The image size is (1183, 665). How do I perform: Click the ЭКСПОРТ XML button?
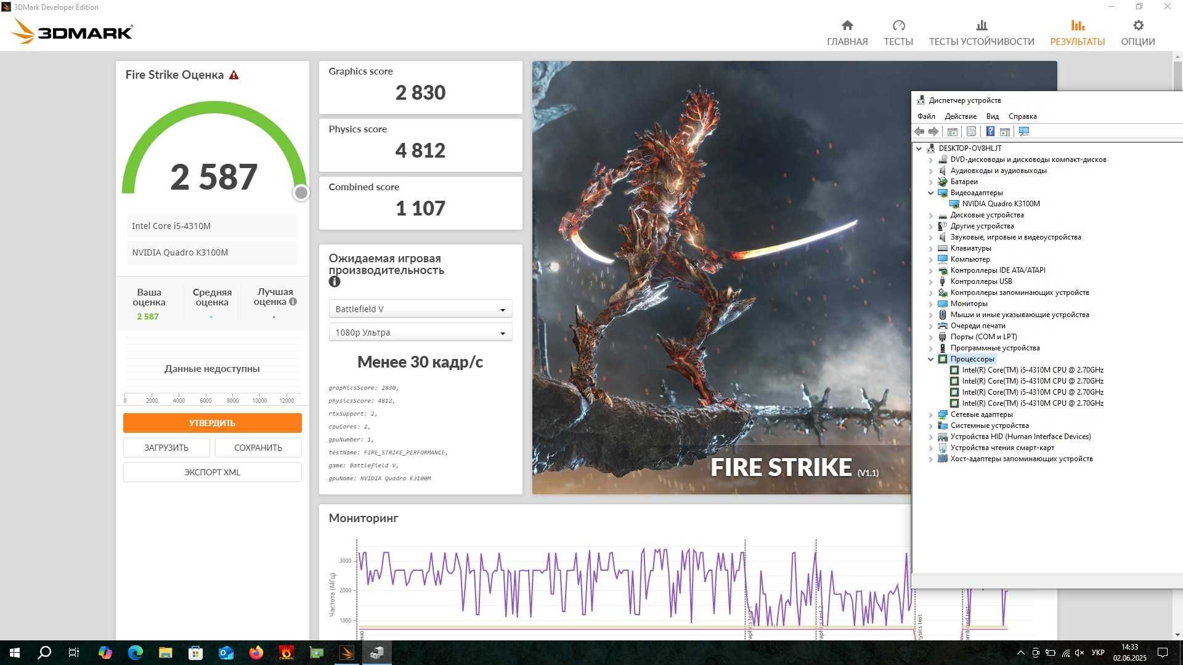click(212, 472)
